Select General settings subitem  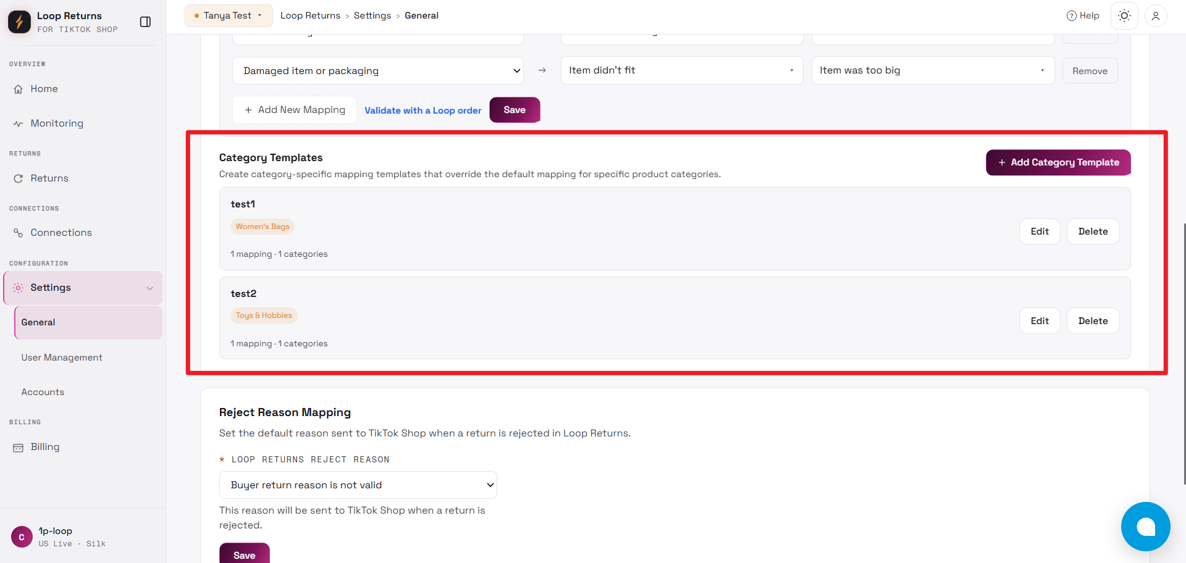tap(88, 322)
